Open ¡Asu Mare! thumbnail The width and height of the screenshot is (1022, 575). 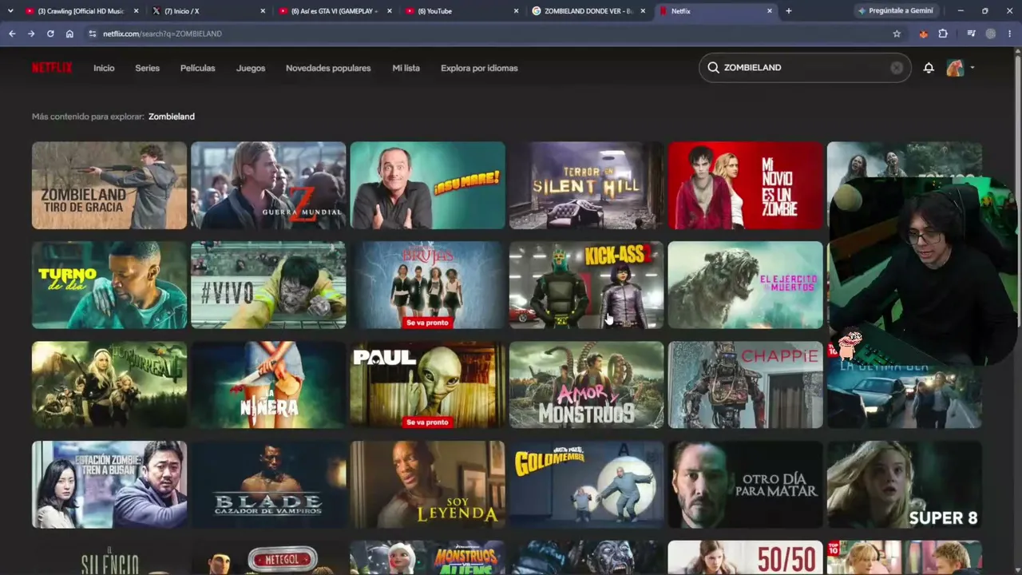pyautogui.click(x=427, y=185)
